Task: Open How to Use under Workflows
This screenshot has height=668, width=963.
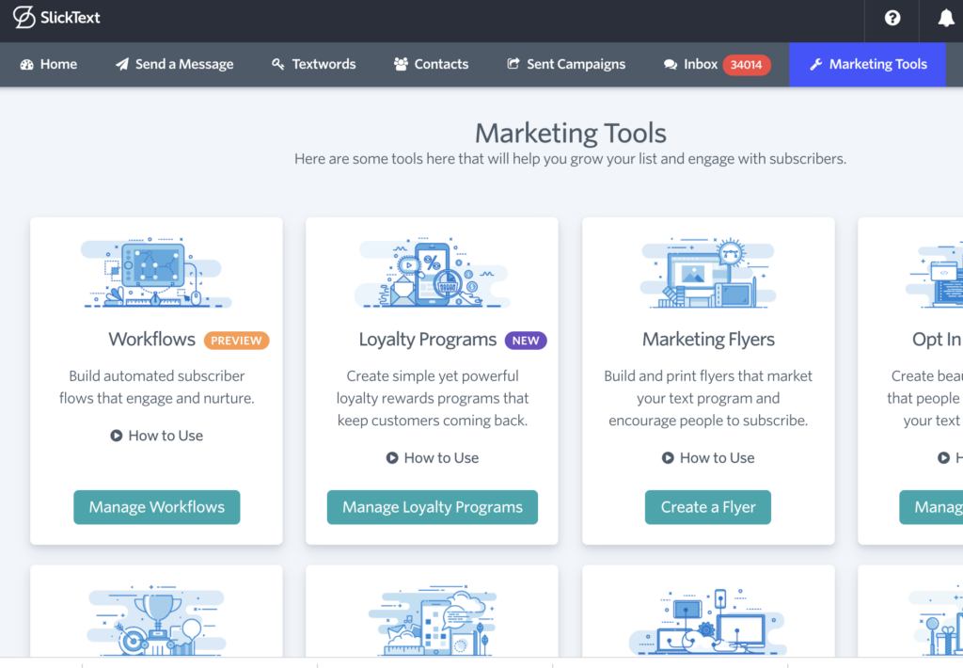Action: tap(156, 436)
